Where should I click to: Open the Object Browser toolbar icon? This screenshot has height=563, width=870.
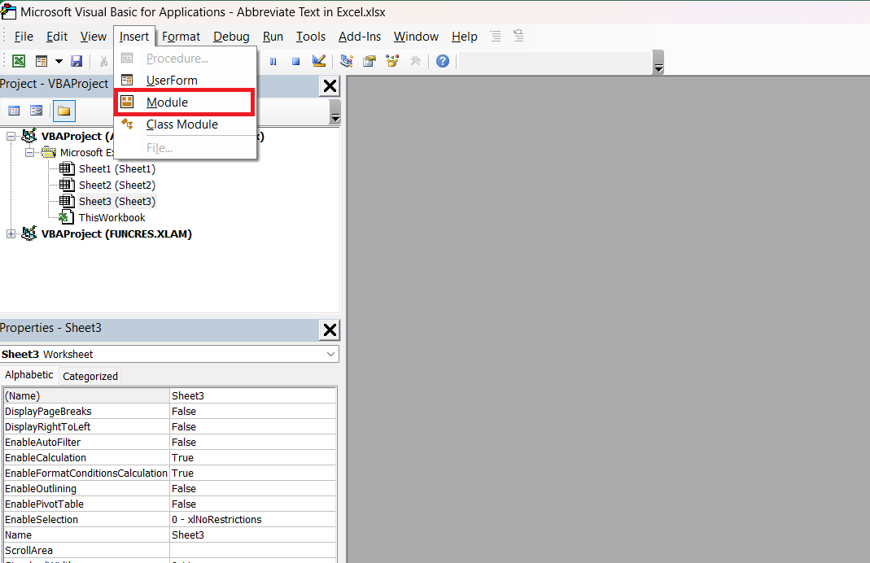coord(393,61)
